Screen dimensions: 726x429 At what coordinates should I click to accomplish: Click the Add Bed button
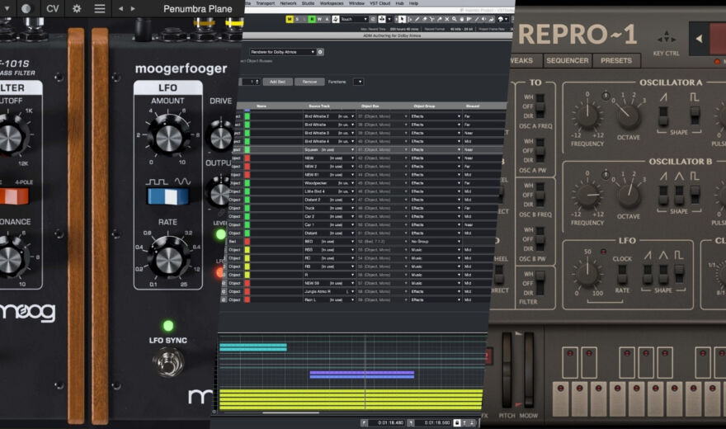tap(277, 82)
